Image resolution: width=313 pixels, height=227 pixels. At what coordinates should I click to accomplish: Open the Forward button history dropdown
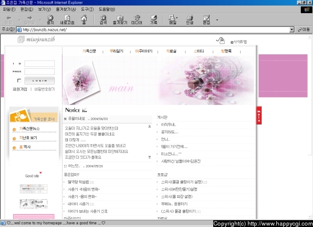[40, 20]
